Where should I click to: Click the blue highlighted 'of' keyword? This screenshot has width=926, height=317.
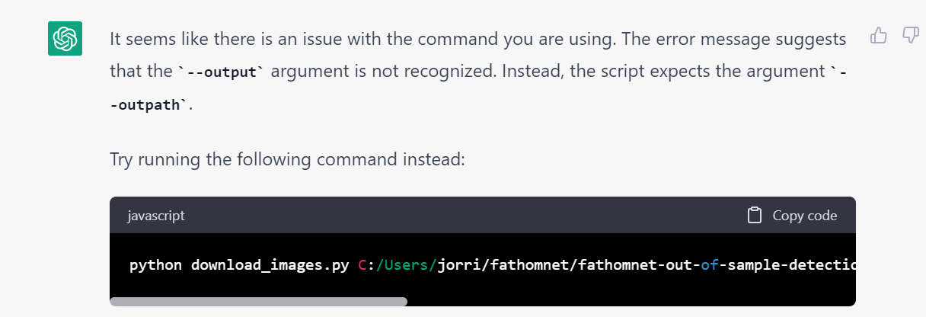coord(708,265)
